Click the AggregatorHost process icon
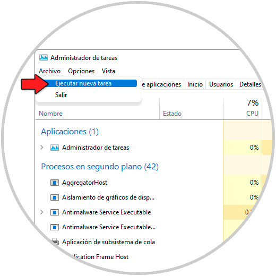Screen dimensions: 276x276 [x=55, y=183]
